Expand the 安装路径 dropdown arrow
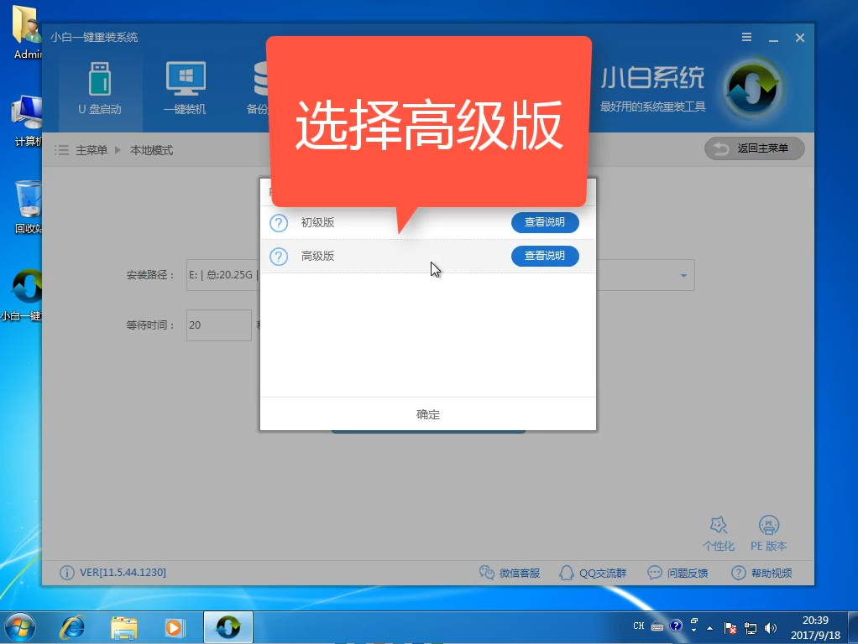 tap(683, 275)
